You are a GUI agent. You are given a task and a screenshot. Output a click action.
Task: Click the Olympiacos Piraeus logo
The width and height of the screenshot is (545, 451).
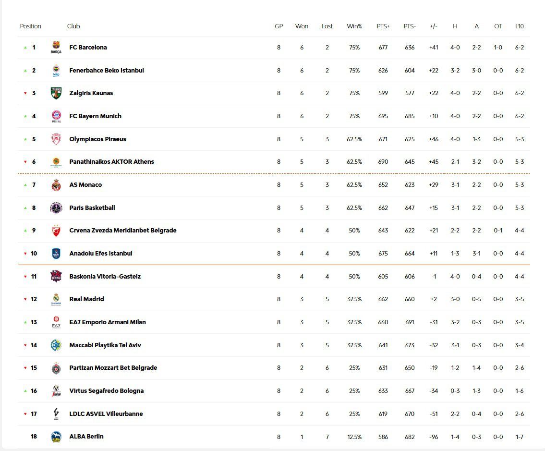point(56,139)
